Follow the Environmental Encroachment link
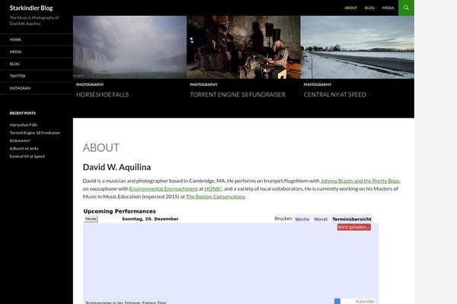 (x=164, y=188)
